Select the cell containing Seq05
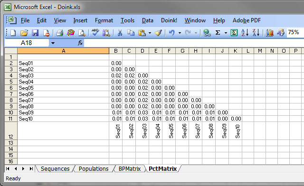This screenshot has width=304, height=186. click(x=63, y=88)
